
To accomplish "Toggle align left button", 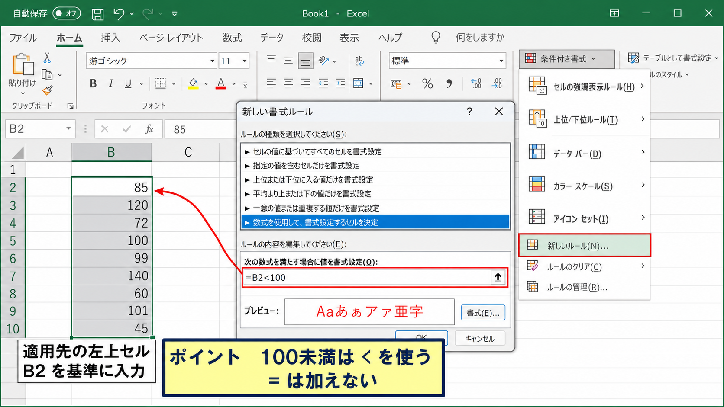I will 271,83.
